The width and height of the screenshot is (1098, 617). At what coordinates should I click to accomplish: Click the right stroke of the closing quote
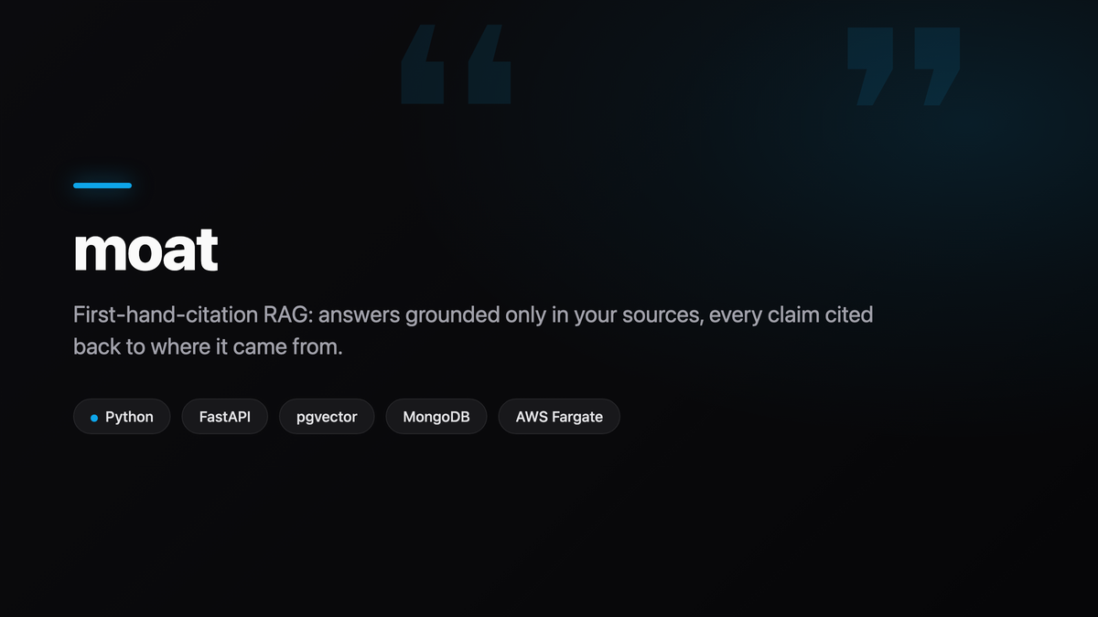pyautogui.click(x=937, y=66)
